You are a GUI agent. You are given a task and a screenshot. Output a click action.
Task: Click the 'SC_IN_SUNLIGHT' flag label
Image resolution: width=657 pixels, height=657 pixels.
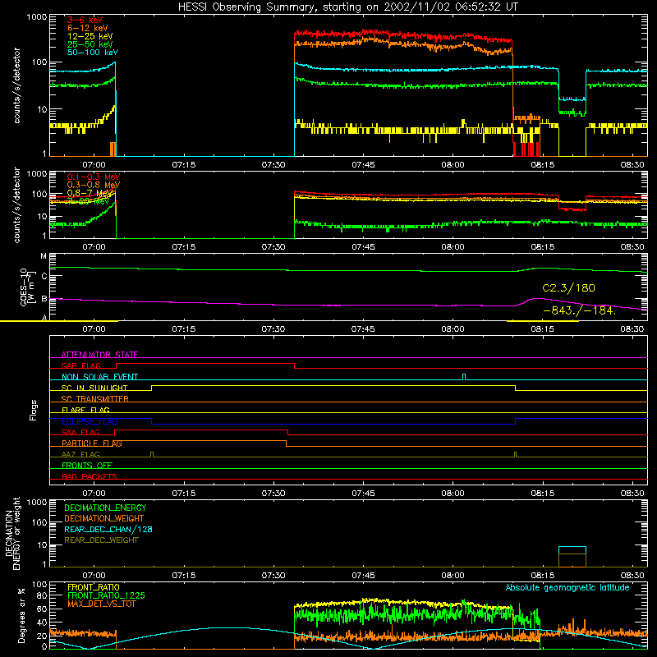[x=94, y=388]
